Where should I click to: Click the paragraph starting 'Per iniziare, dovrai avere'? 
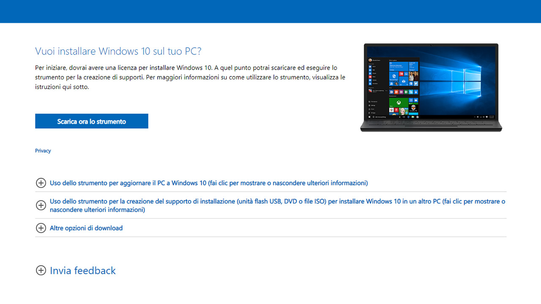(x=190, y=77)
